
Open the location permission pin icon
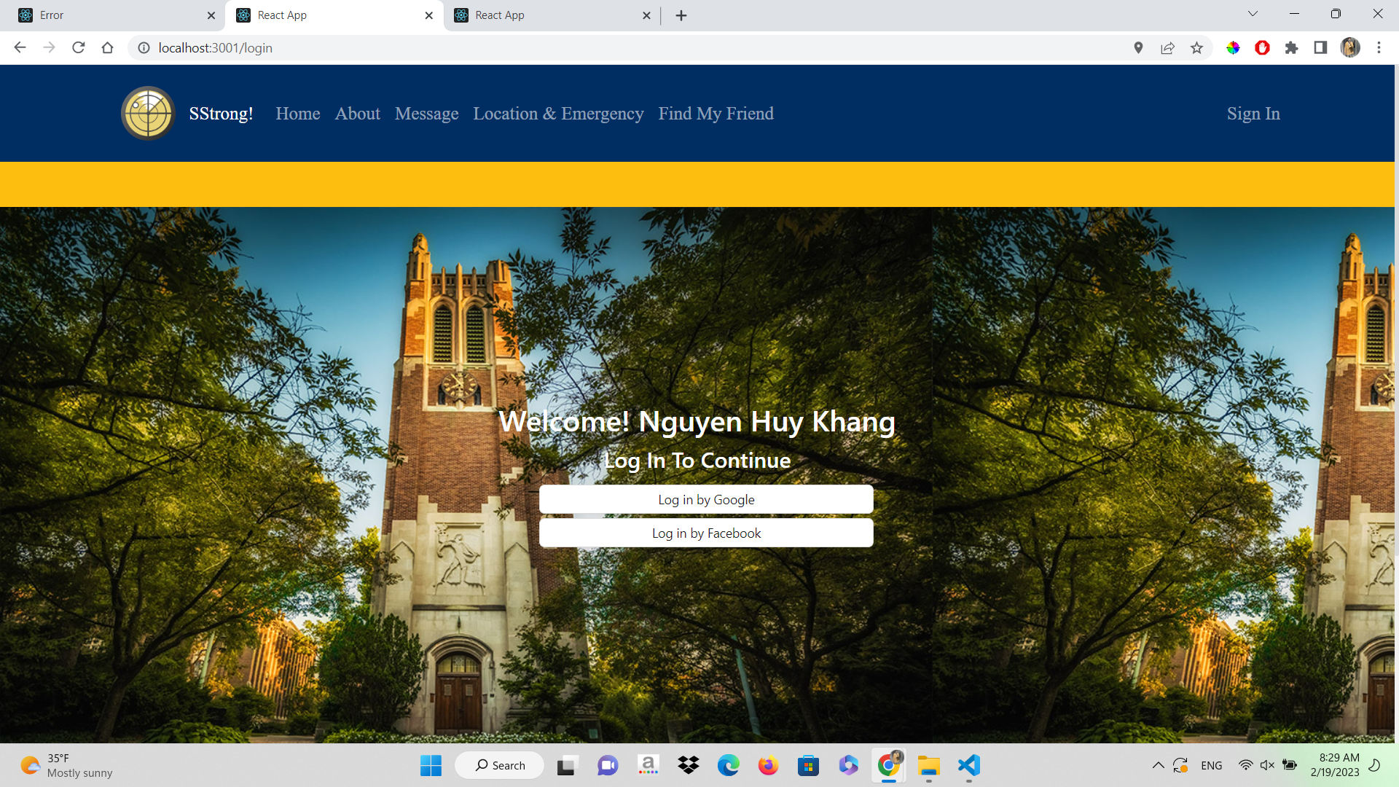coord(1138,48)
